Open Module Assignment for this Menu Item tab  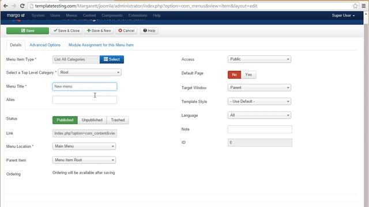point(101,45)
